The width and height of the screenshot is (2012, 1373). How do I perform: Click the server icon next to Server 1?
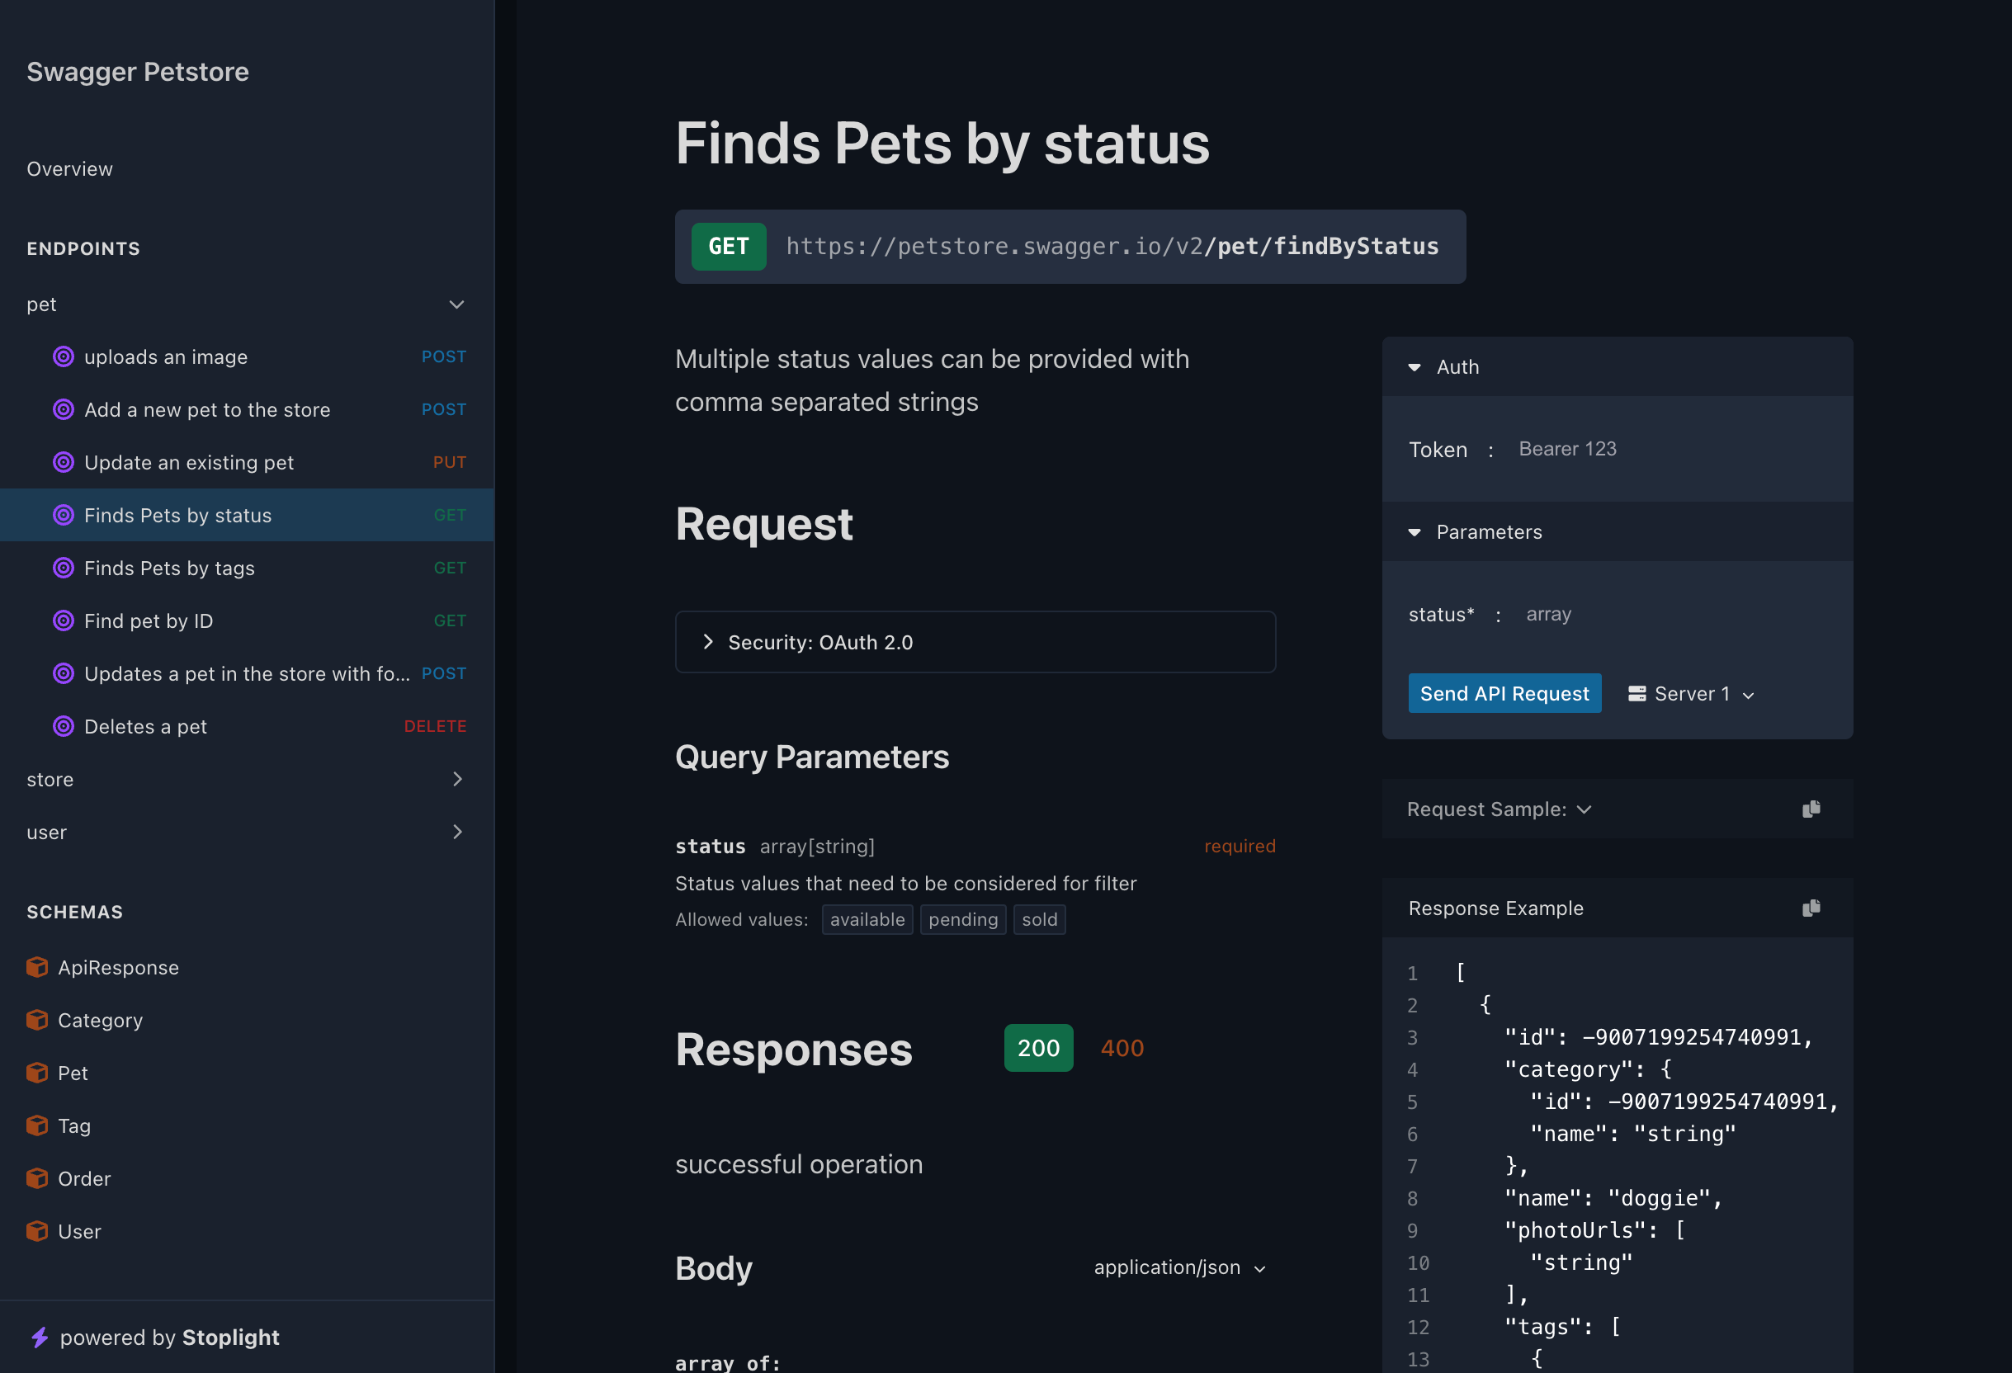1637,693
